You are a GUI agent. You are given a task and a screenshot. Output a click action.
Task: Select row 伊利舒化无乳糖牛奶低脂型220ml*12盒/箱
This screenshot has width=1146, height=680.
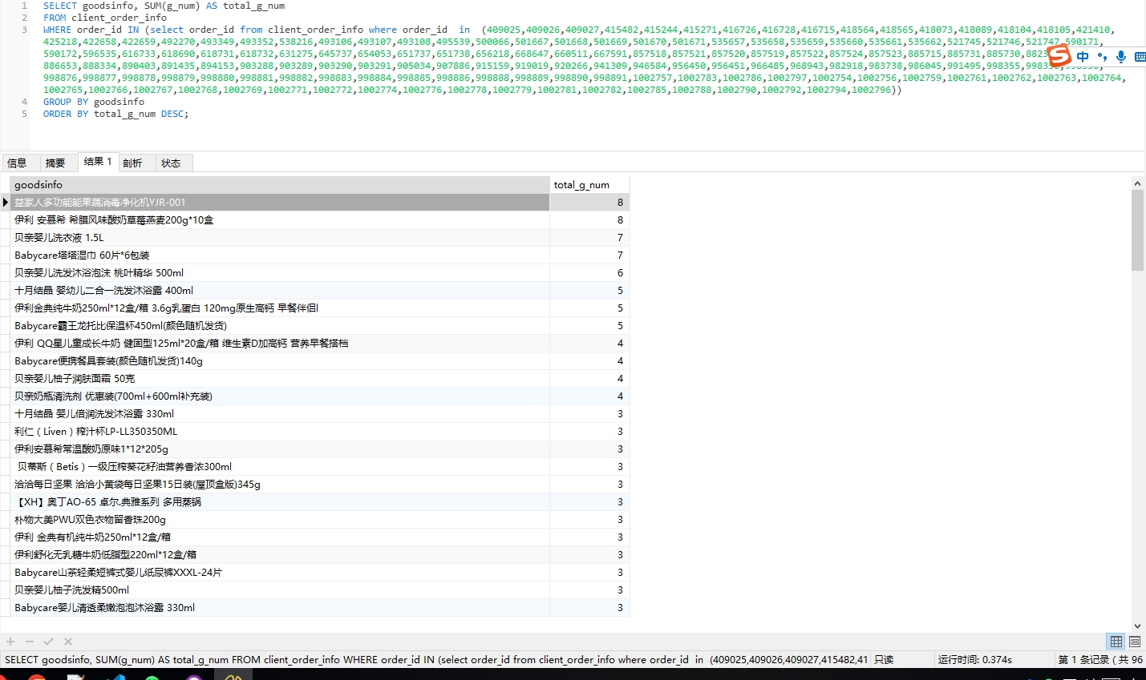[280, 555]
